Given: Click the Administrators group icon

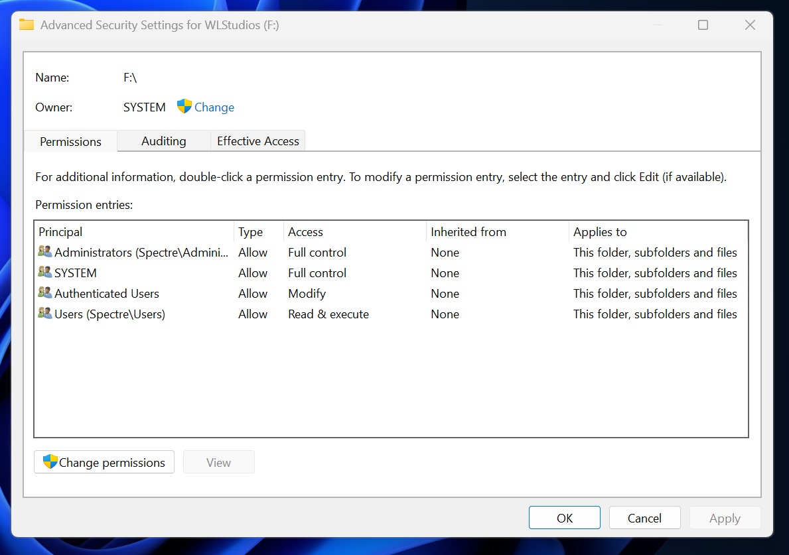Looking at the screenshot, I should click(x=44, y=252).
